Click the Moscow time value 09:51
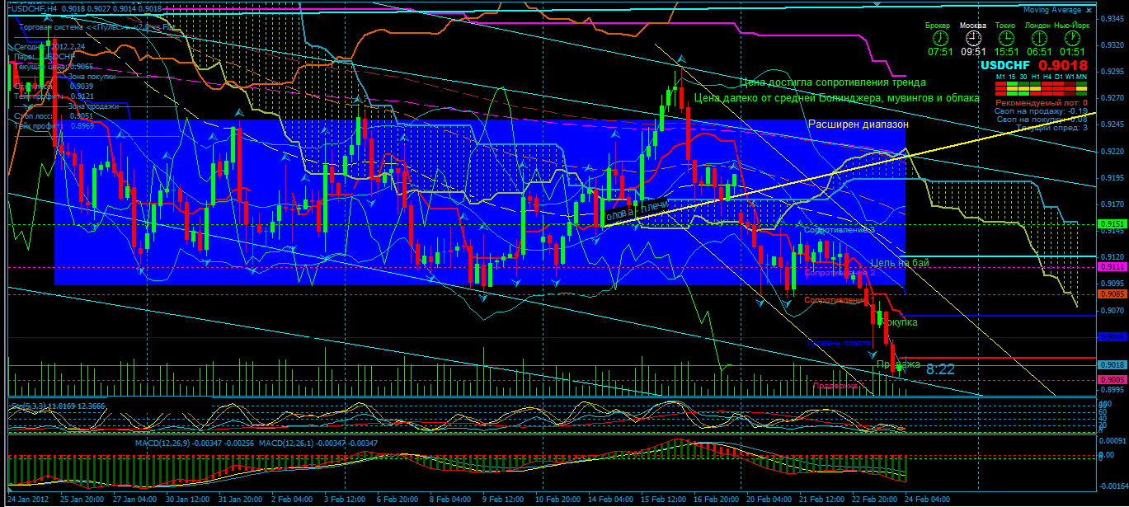The width and height of the screenshot is (1129, 507). pos(974,52)
